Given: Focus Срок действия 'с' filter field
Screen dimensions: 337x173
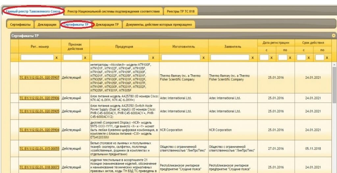Looking at the screenshot, I should (x=301, y=57).
